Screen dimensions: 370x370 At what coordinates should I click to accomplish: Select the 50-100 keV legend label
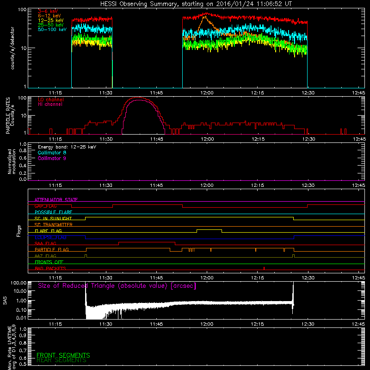pos(52,30)
